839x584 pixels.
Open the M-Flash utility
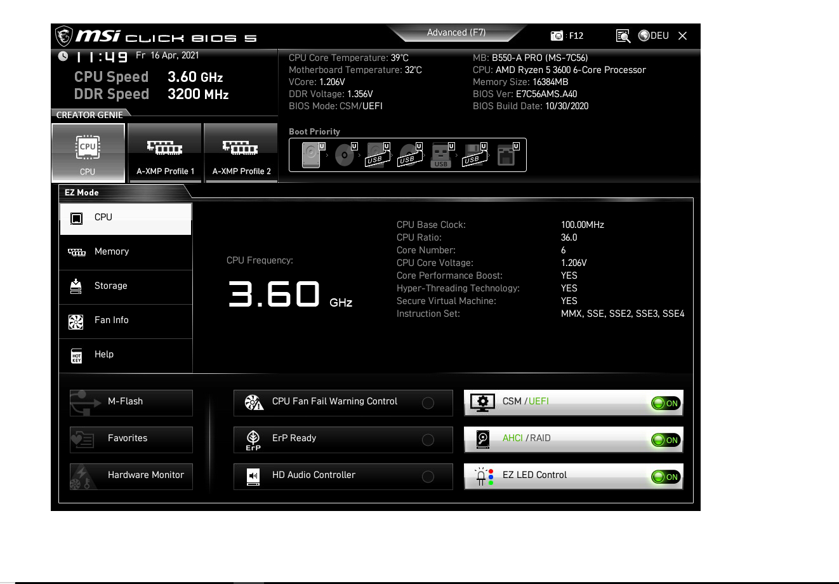[x=131, y=403]
